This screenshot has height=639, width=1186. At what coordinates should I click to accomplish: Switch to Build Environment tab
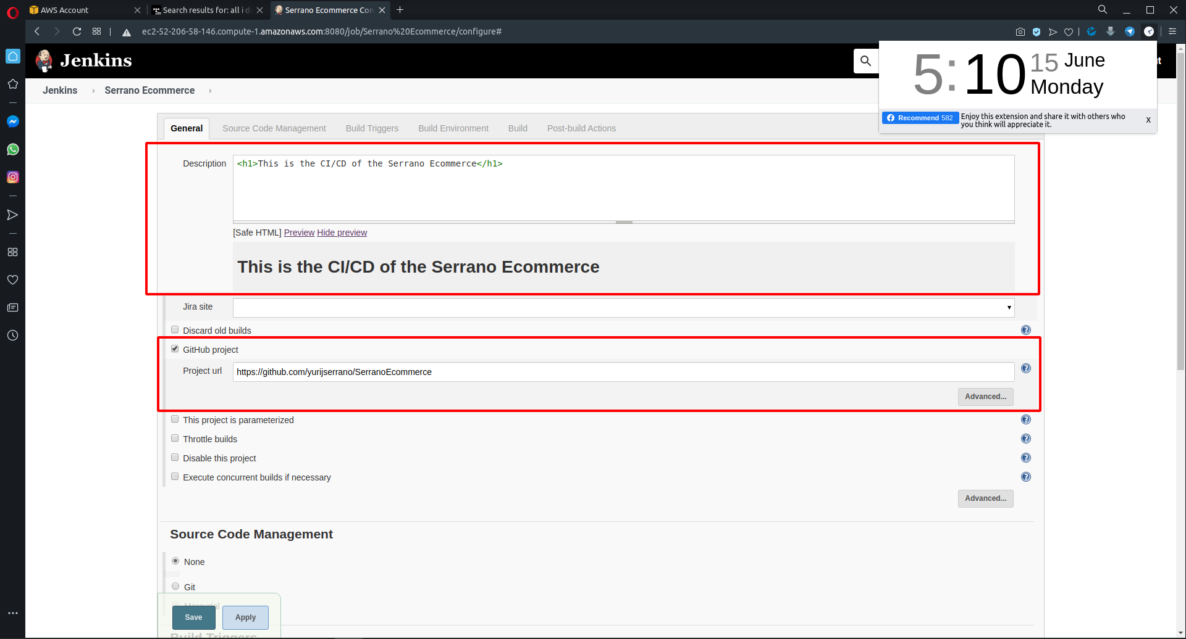[453, 128]
